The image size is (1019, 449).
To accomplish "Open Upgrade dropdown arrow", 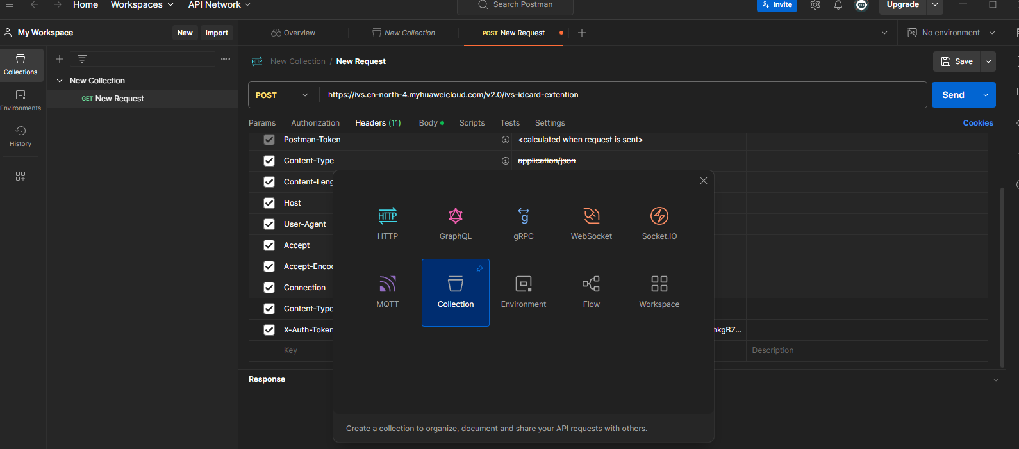I will coord(935,4).
